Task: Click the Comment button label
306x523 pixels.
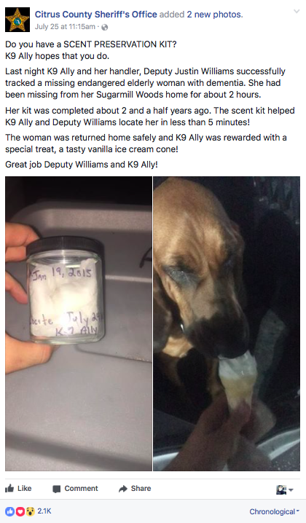Action: 81,488
